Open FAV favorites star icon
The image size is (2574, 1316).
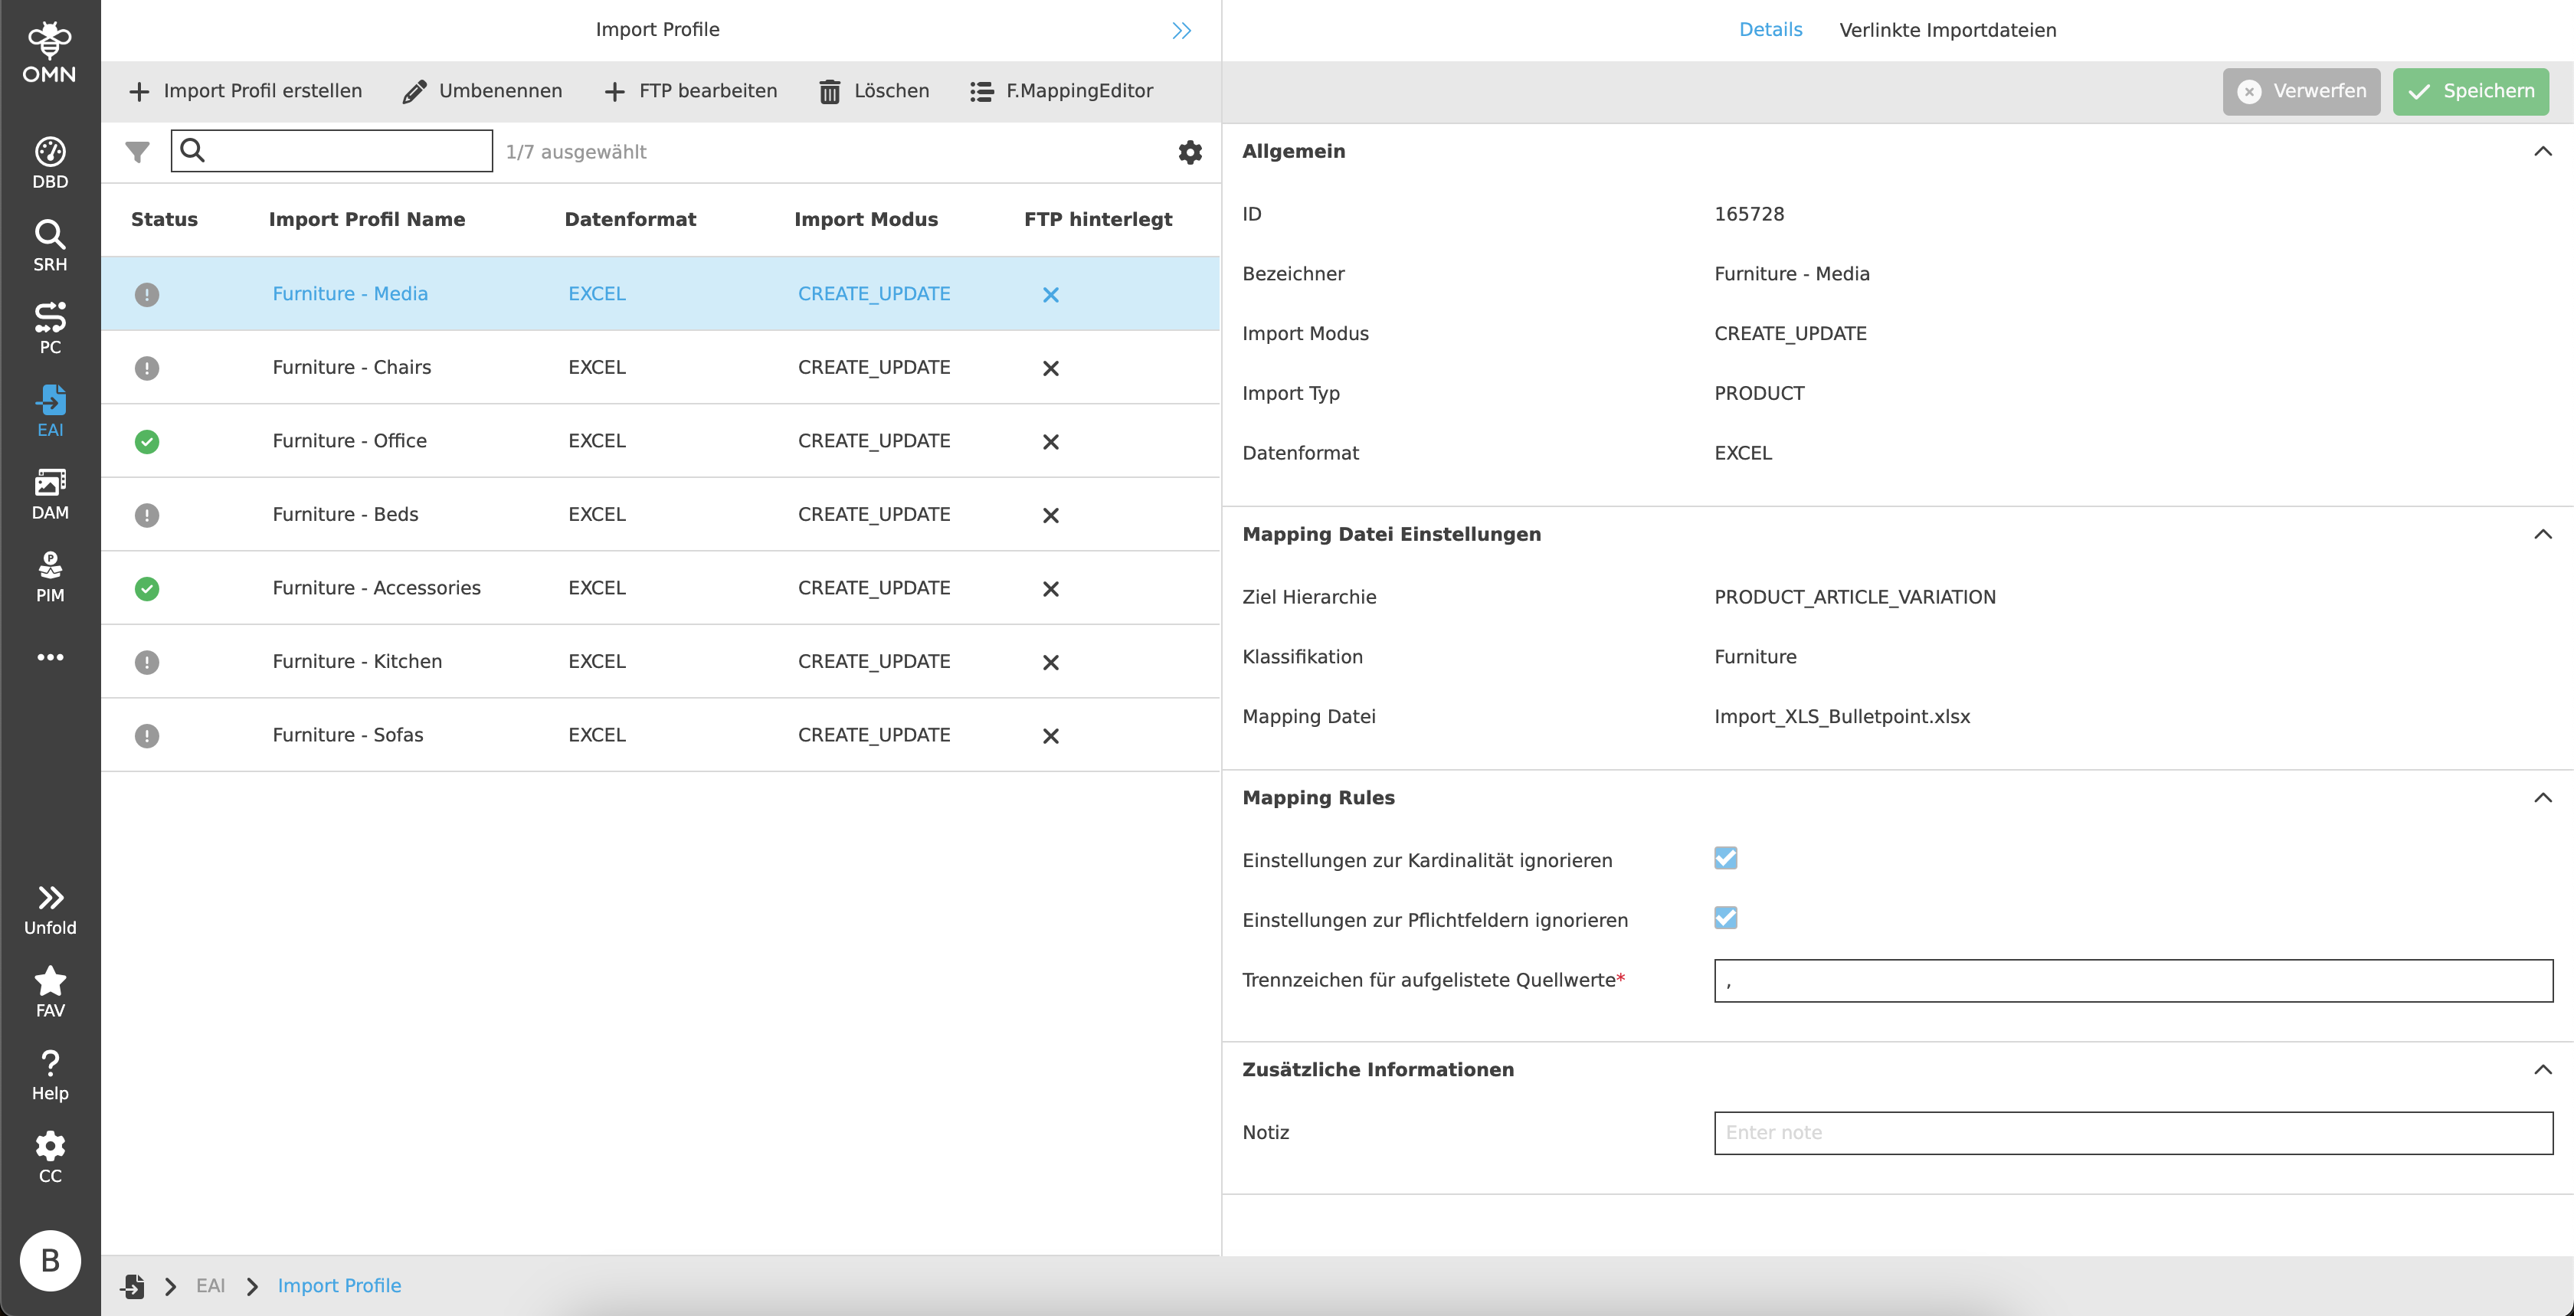(50, 991)
